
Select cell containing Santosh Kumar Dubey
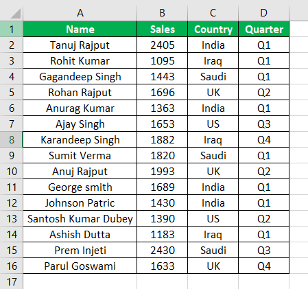80,218
